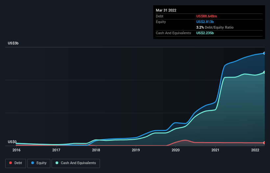
Task: Click the US$88.648m debt value
Action: (x=207, y=16)
